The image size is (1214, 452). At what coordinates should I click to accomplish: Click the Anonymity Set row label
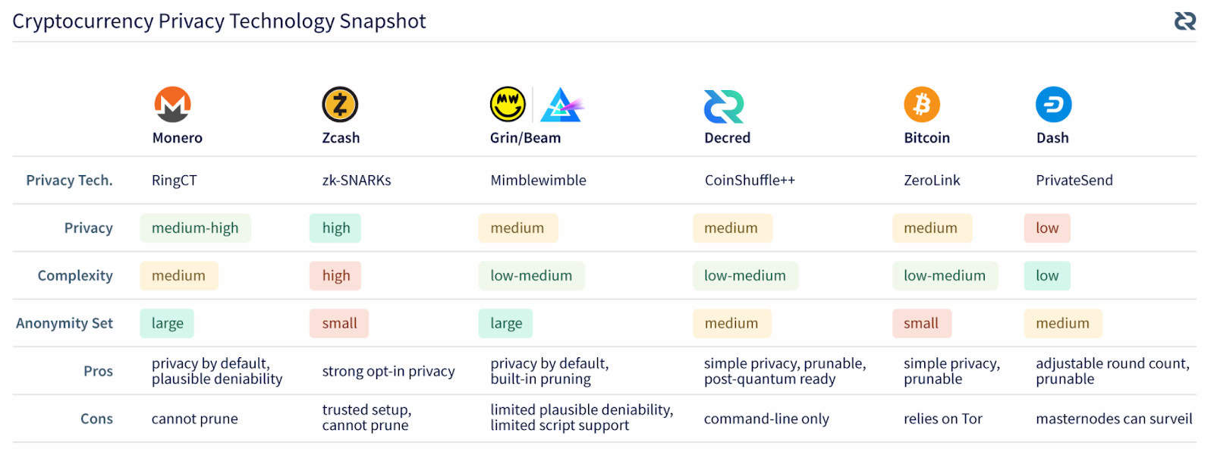click(64, 324)
